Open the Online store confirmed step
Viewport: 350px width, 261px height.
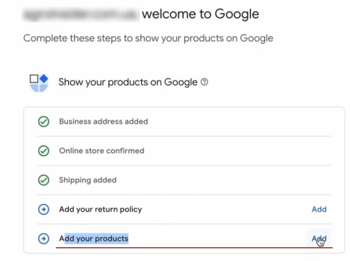101,151
